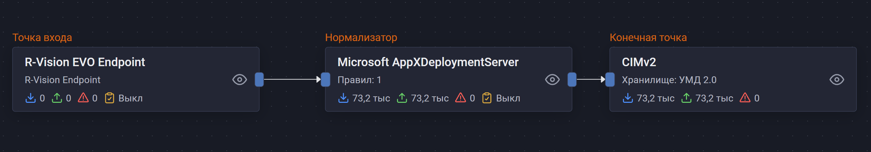
Task: Click outgoing upload icon on Microsoft AppXDeploymentServer
Action: click(x=402, y=98)
